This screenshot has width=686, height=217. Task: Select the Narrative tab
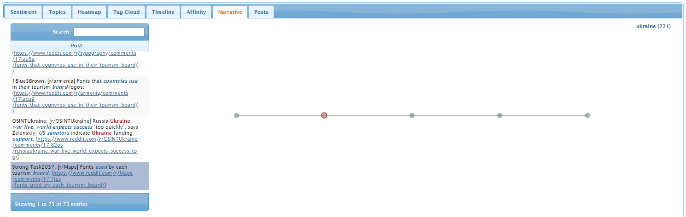[x=230, y=12]
